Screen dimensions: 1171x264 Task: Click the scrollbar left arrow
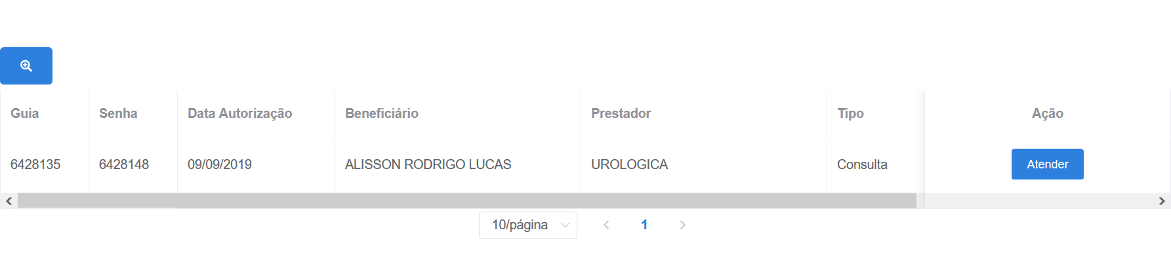point(9,201)
